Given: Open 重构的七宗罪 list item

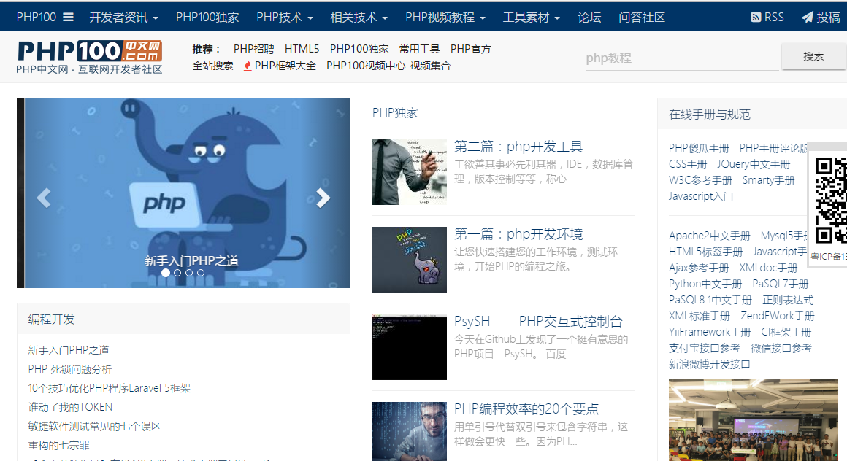Looking at the screenshot, I should 59,446.
